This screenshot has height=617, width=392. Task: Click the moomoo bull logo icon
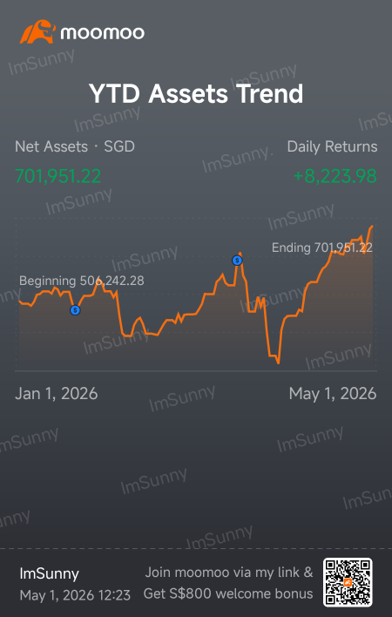[37, 32]
